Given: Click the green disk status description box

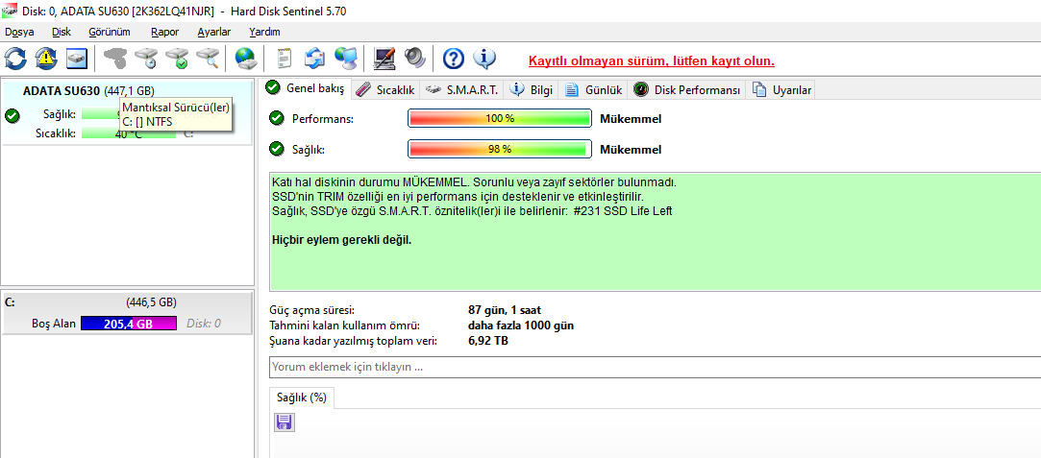Looking at the screenshot, I should [x=655, y=231].
